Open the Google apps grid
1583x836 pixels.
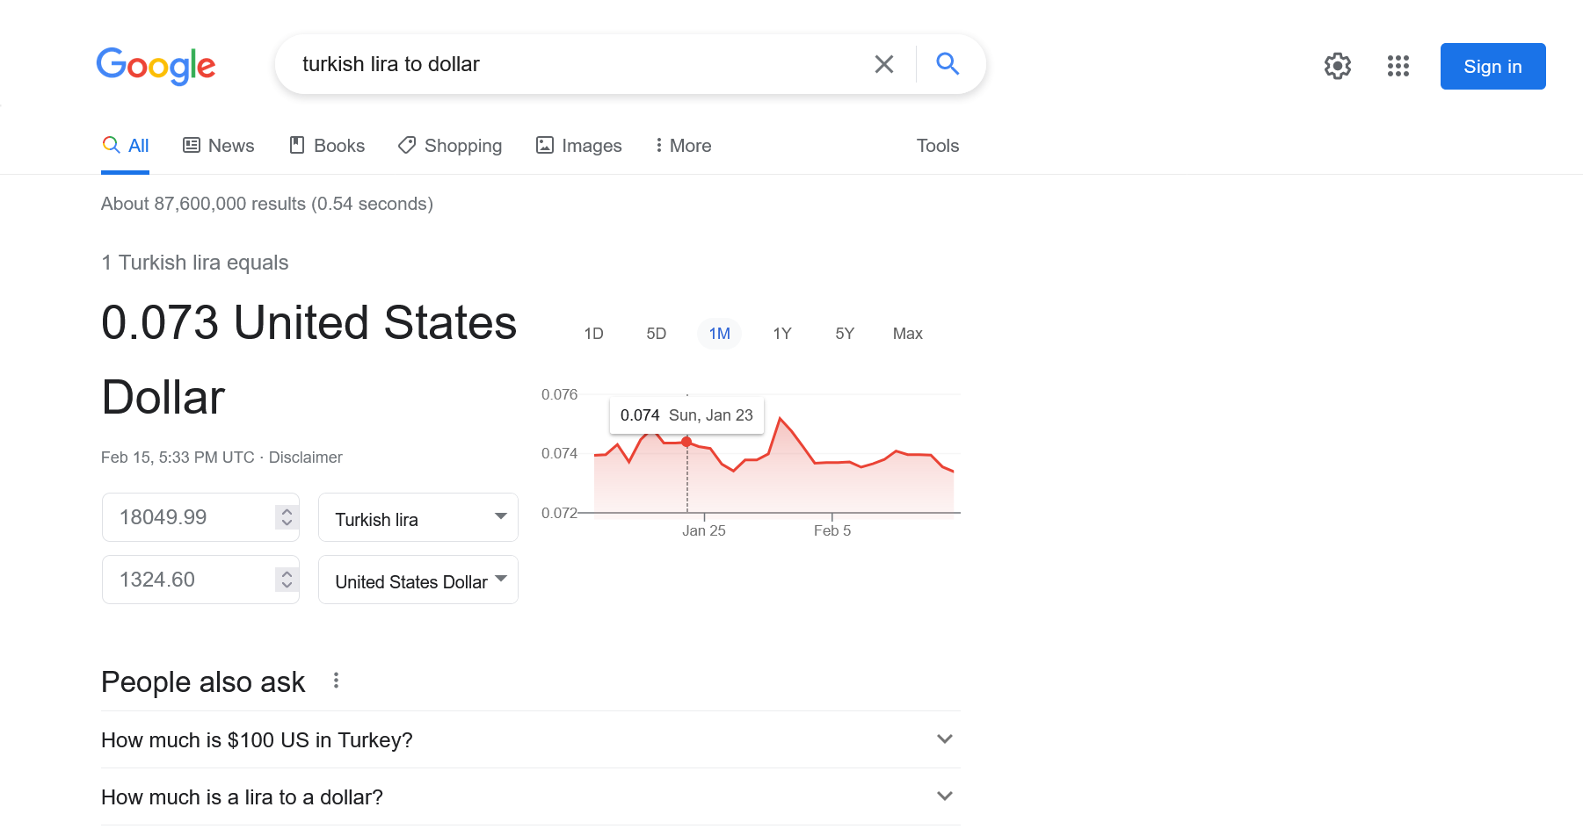[1398, 66]
